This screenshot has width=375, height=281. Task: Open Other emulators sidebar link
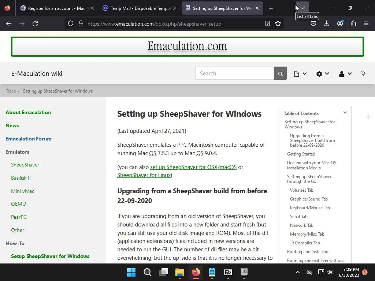18,231
